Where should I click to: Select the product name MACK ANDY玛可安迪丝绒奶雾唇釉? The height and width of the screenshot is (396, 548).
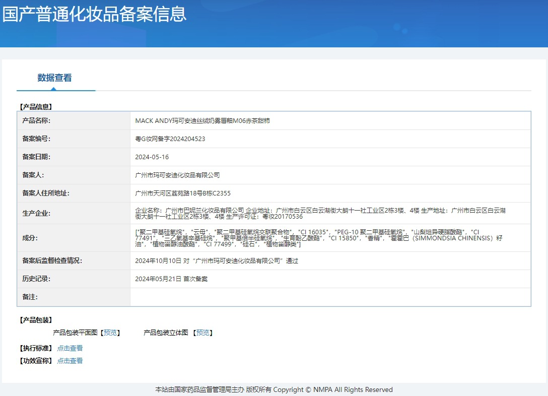click(x=202, y=120)
